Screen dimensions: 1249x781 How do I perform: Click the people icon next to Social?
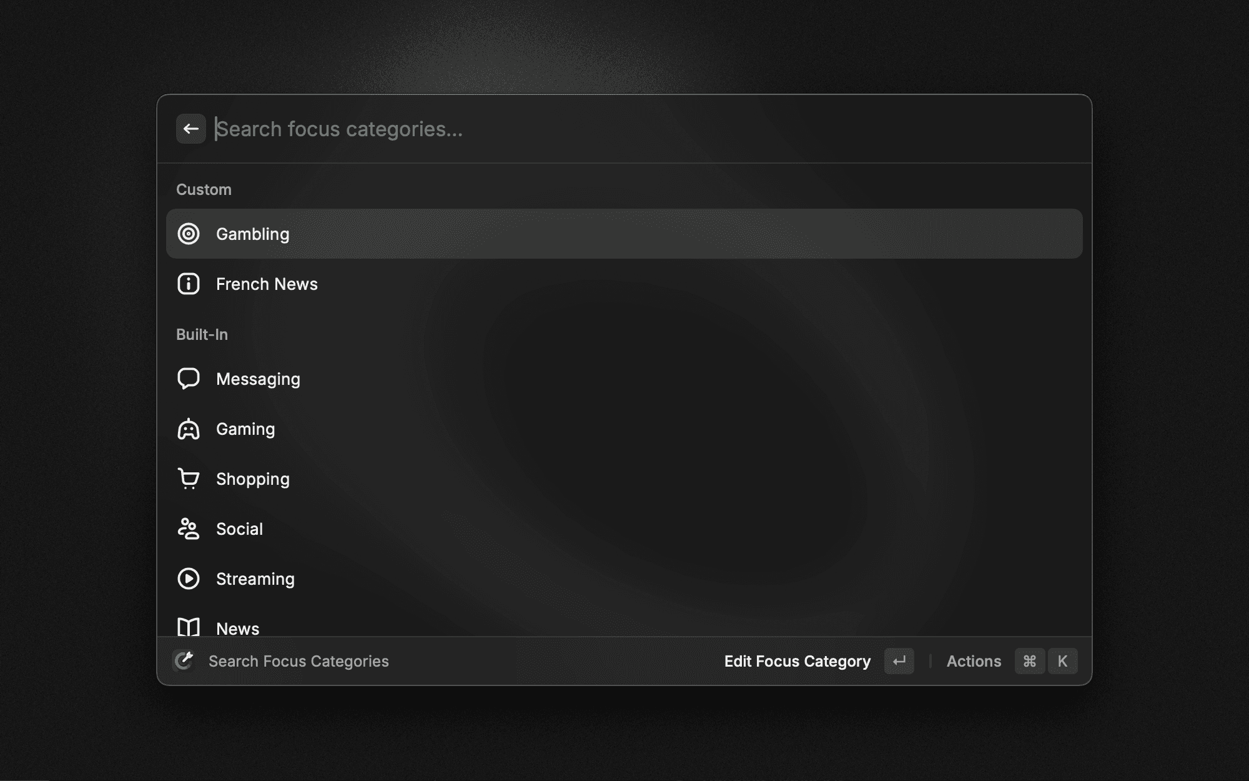pyautogui.click(x=189, y=529)
